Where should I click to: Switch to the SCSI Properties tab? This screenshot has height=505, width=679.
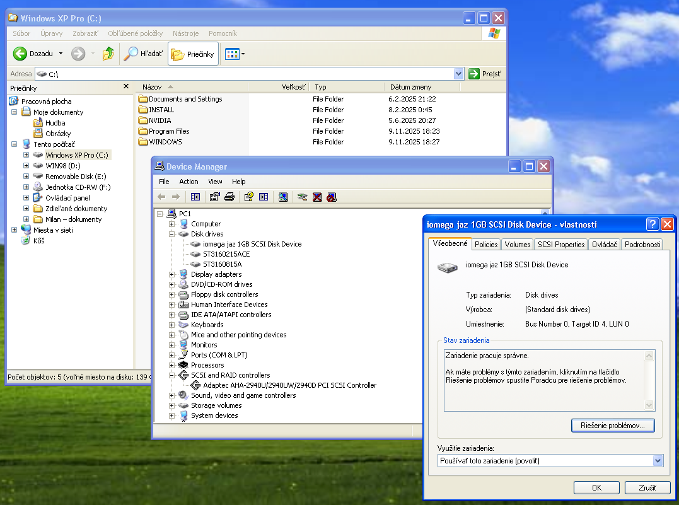560,244
